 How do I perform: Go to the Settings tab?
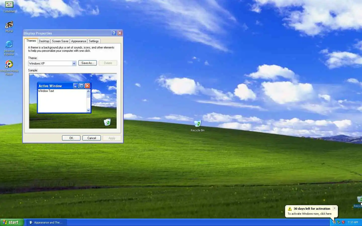(x=94, y=41)
